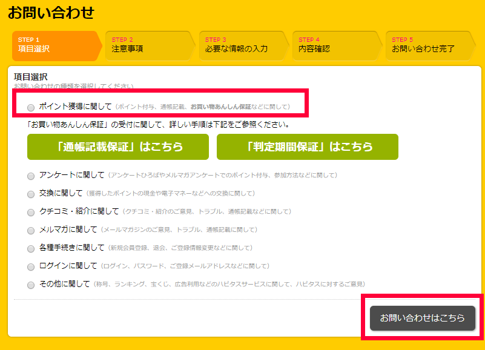Click the 「通帳記載保証」はこちら green button
The image size is (485, 350).
click(118, 147)
